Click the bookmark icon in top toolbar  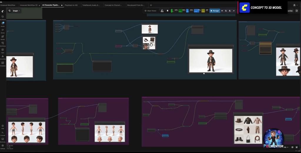[167, 11]
